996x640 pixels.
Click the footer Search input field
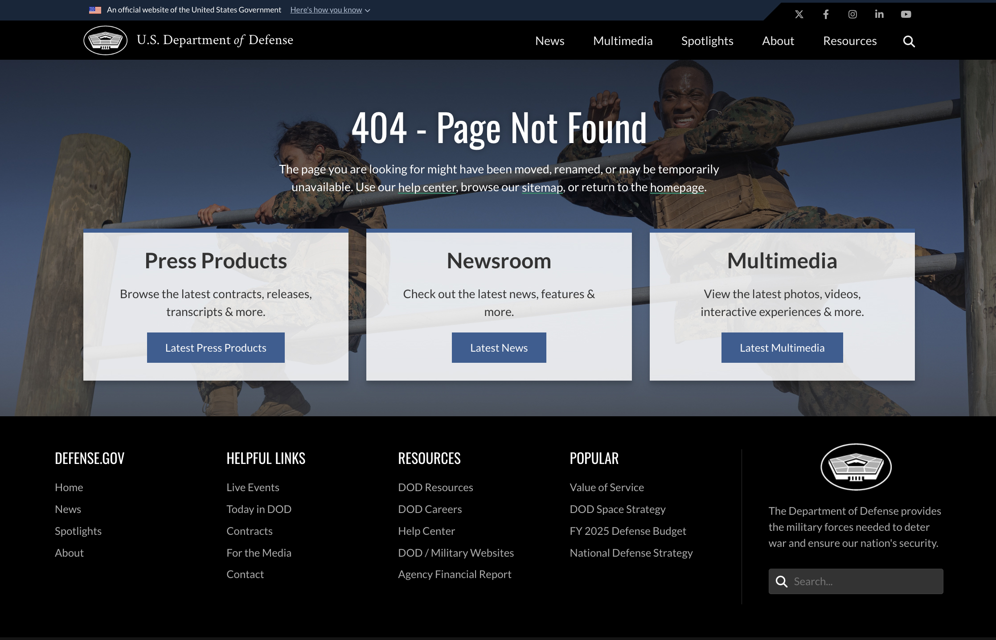coord(865,581)
